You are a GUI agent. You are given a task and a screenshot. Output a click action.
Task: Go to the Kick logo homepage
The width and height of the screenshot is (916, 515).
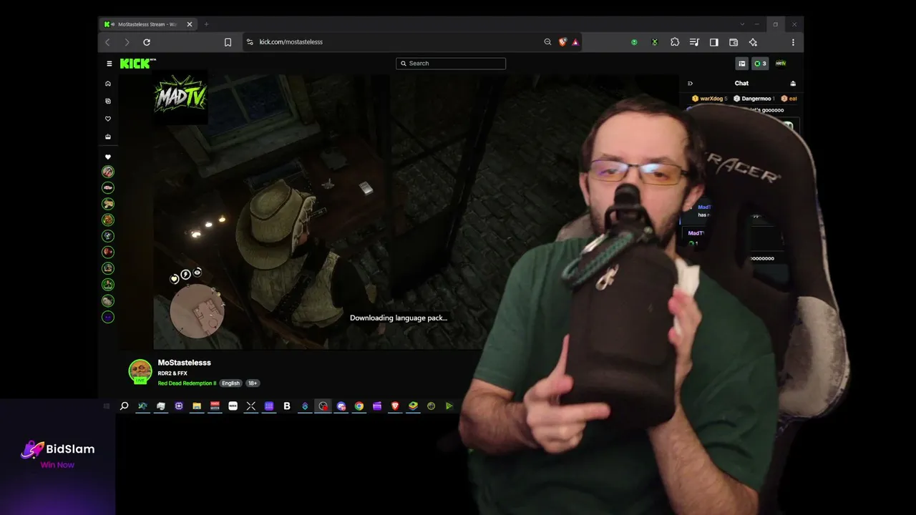137,64
